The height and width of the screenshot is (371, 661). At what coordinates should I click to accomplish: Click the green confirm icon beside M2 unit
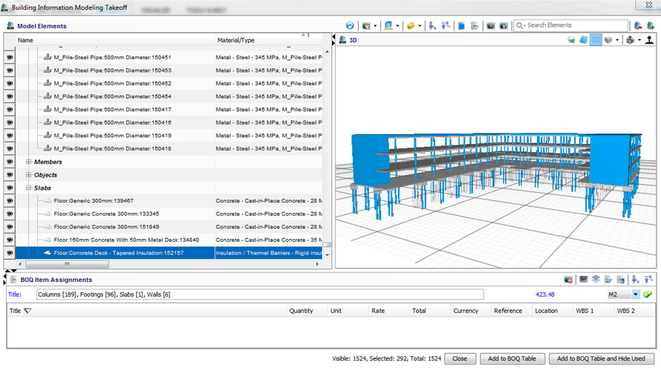[648, 295]
